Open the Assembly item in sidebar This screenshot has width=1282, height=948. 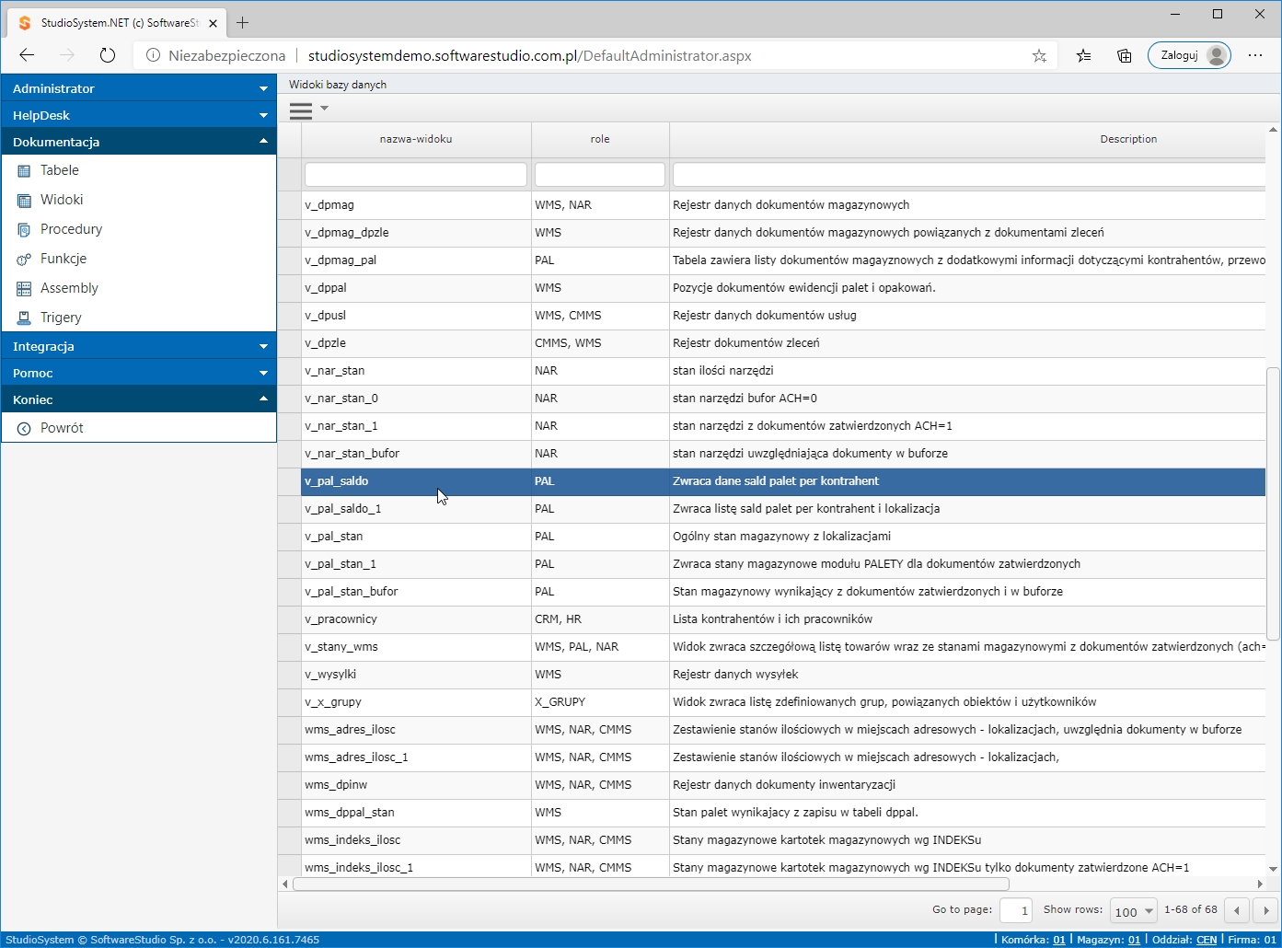tap(69, 288)
